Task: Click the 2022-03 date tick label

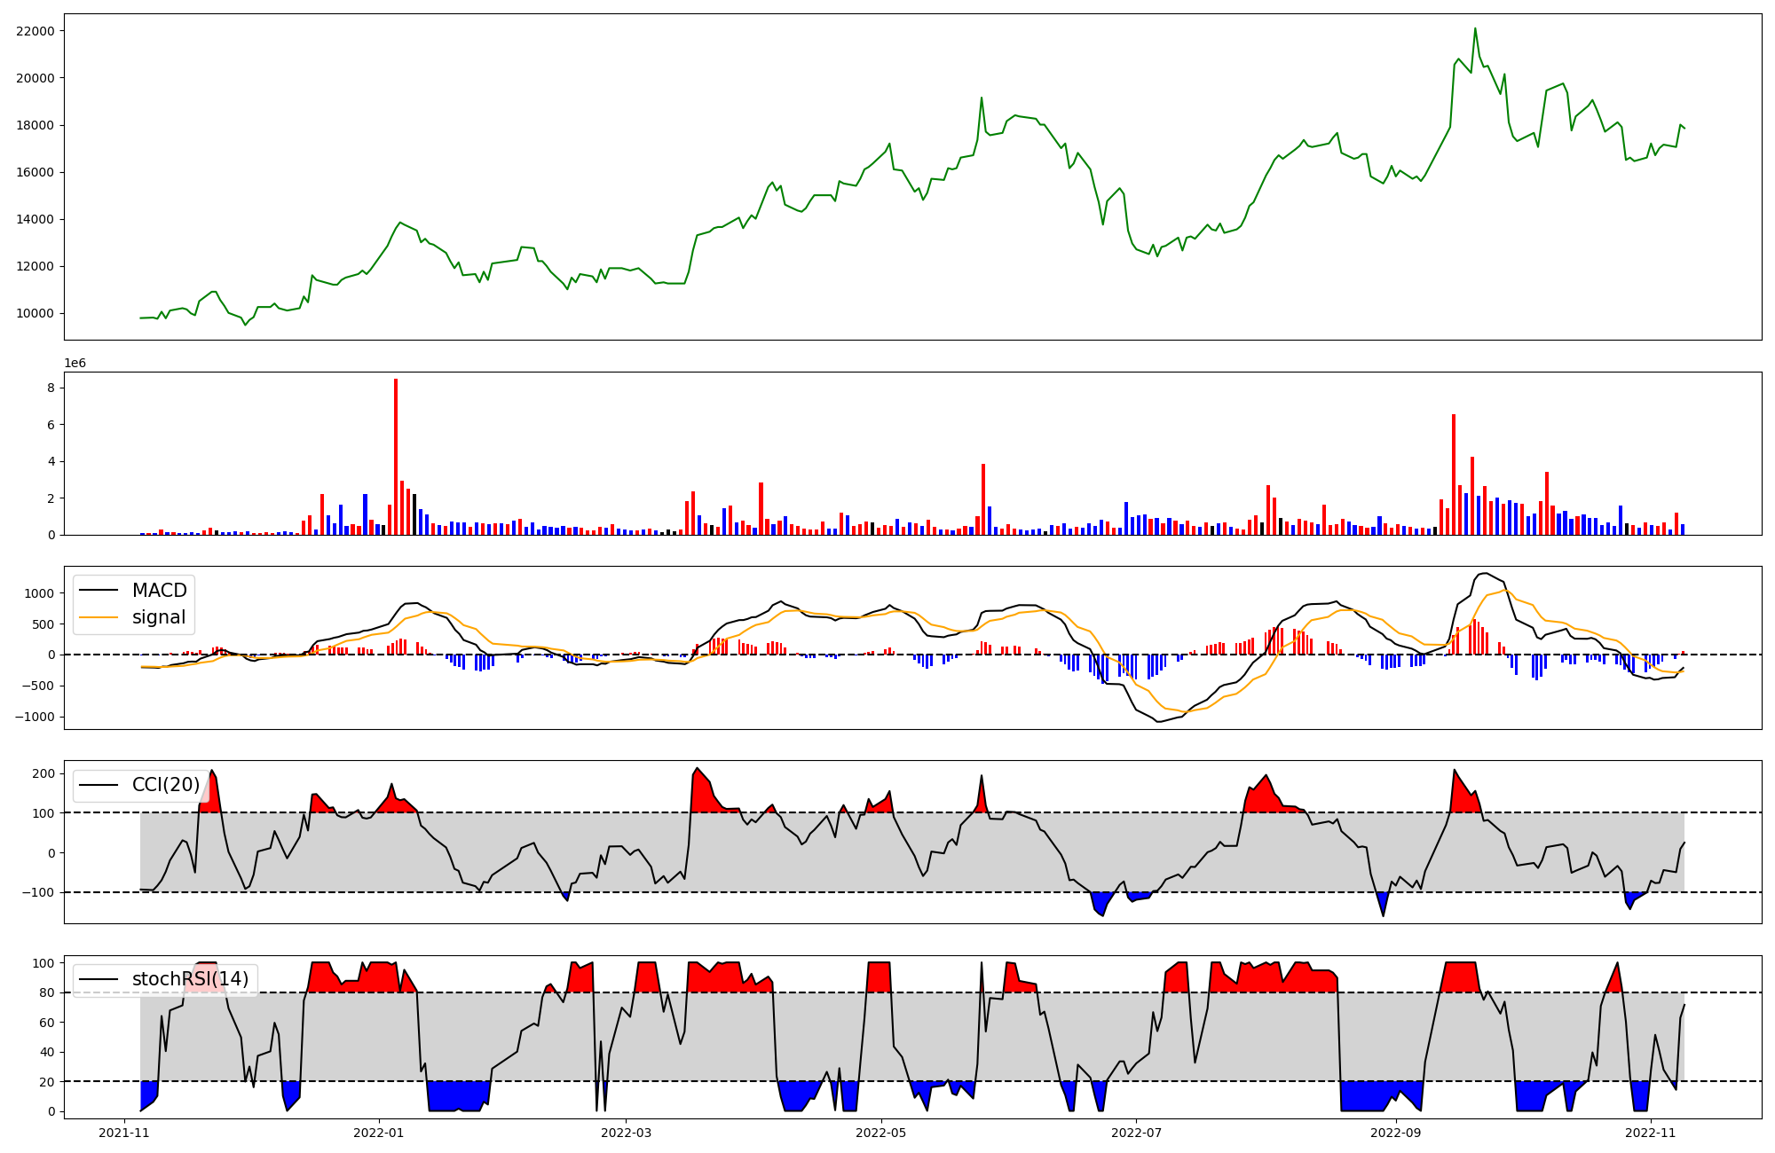Action: [627, 1133]
